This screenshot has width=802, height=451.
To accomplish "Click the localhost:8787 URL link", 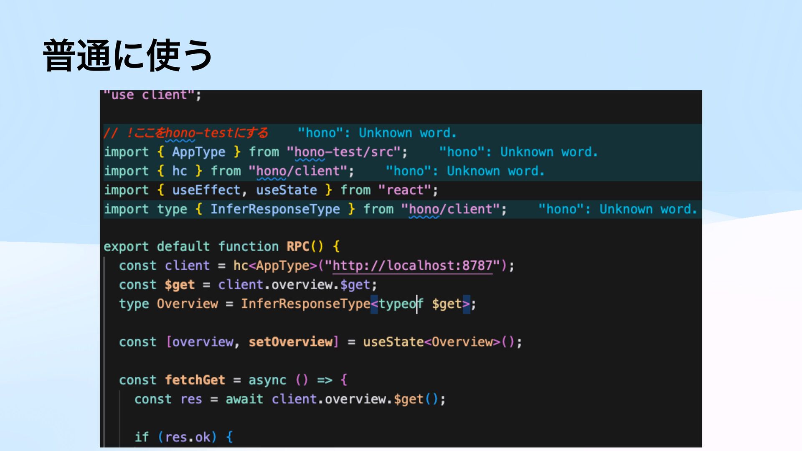I will (412, 266).
